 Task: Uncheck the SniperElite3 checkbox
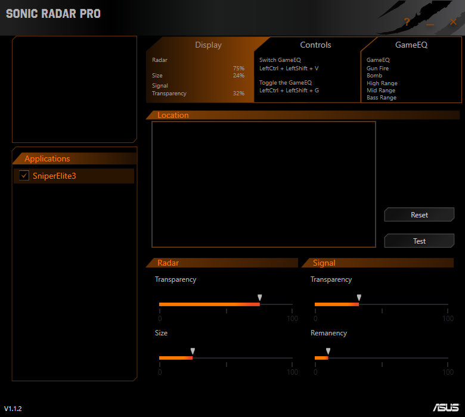click(x=24, y=176)
